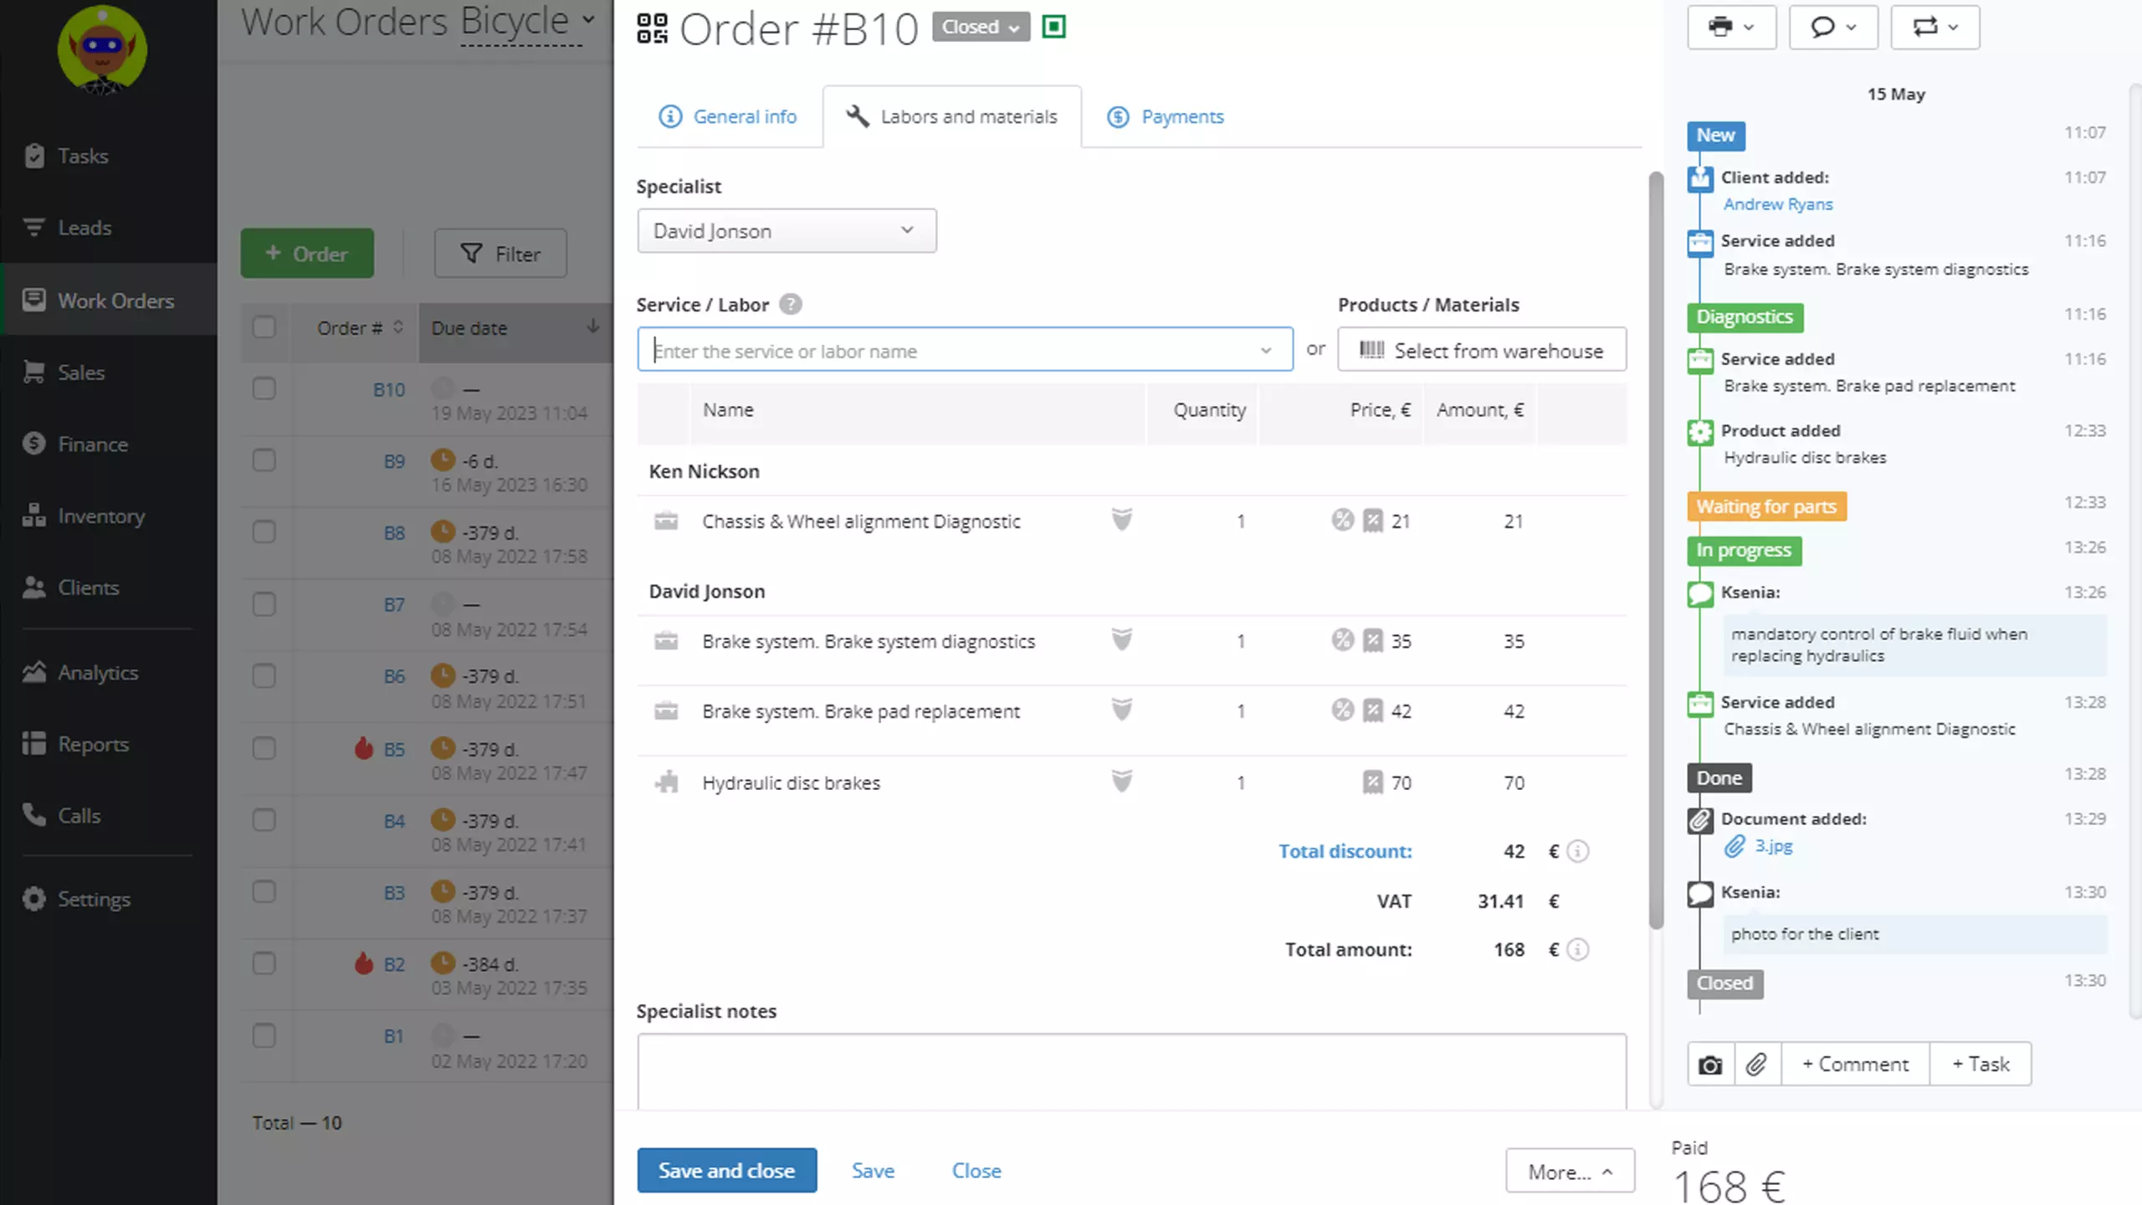Click the Save link
Viewport: 2142px width, 1205px height.
(873, 1170)
